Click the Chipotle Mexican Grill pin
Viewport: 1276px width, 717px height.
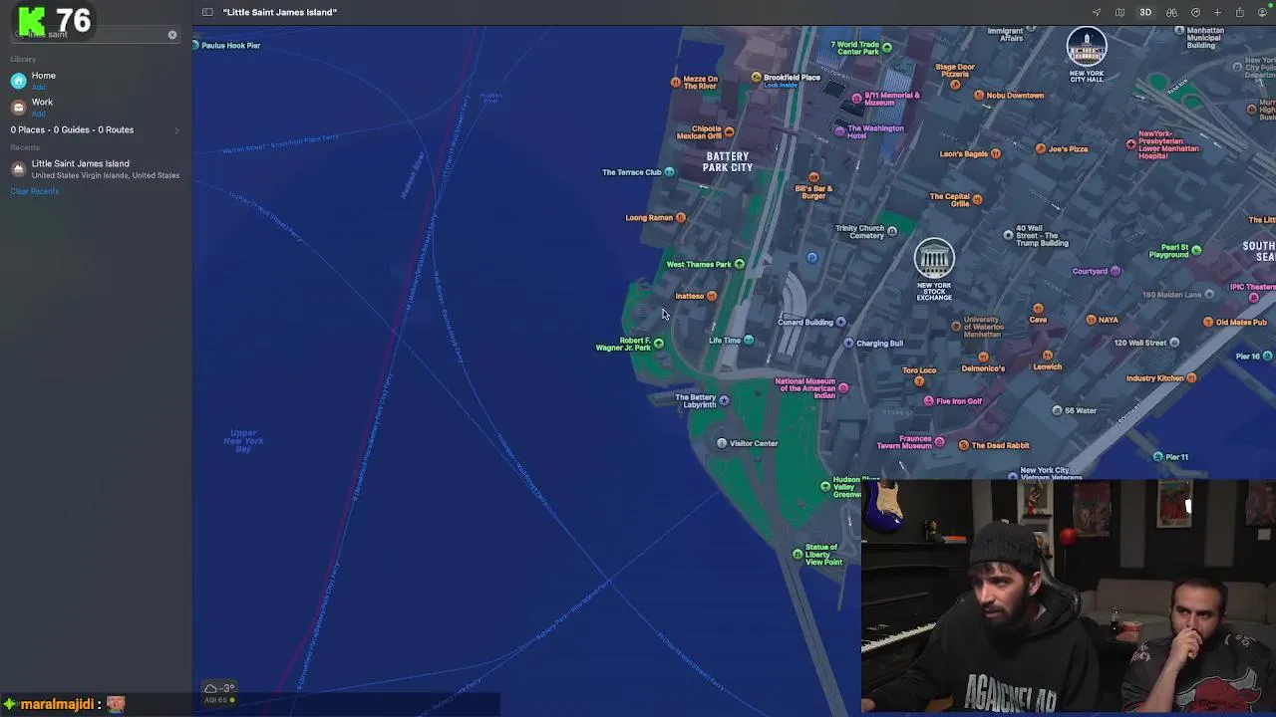729,131
